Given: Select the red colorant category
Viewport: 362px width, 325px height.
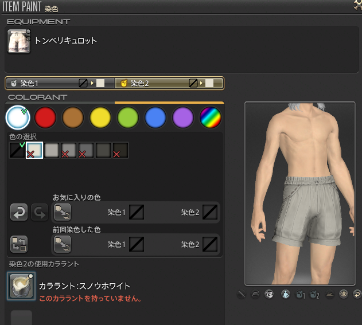Looking at the screenshot, I should [45, 118].
